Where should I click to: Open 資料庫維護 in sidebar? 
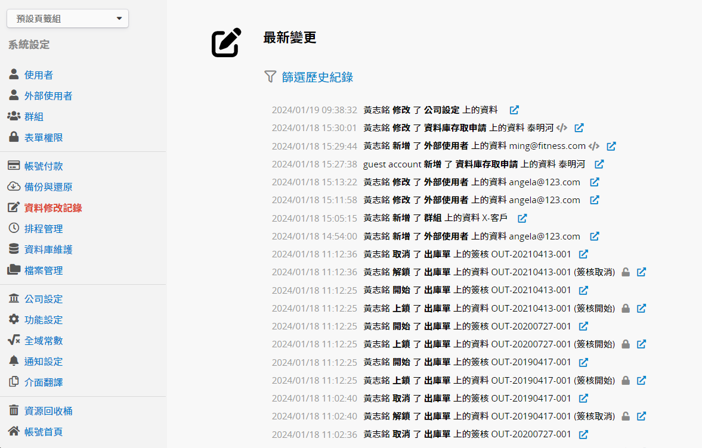(48, 250)
